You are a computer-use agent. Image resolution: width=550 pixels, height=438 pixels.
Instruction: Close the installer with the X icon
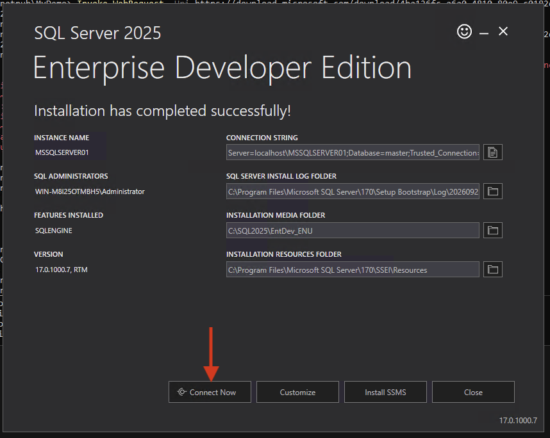pyautogui.click(x=503, y=31)
